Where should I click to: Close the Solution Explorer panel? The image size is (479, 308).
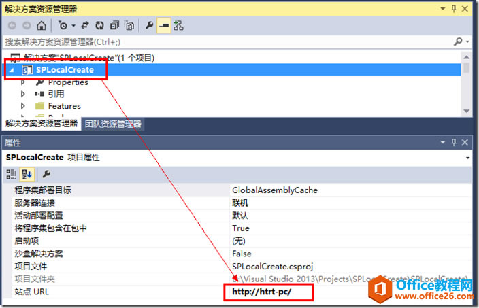[465, 9]
